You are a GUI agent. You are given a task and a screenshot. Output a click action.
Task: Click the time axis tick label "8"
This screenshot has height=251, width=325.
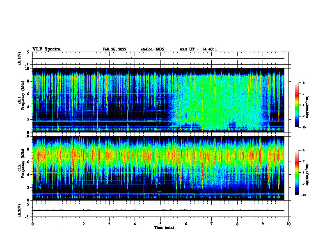coord(237,224)
